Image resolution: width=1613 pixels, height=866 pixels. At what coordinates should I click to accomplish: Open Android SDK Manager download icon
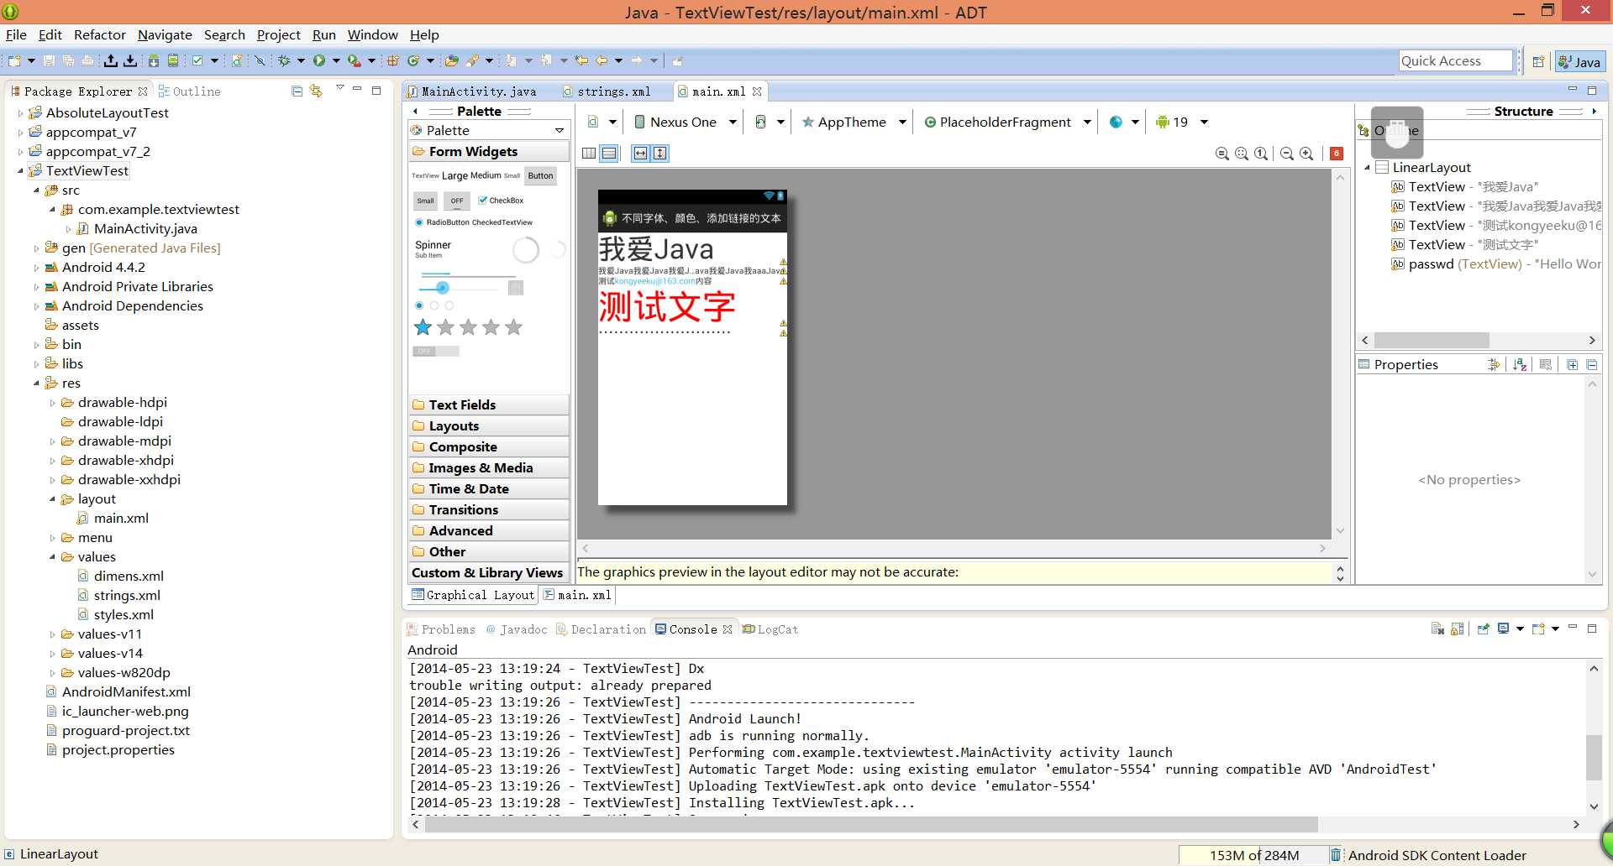click(154, 60)
